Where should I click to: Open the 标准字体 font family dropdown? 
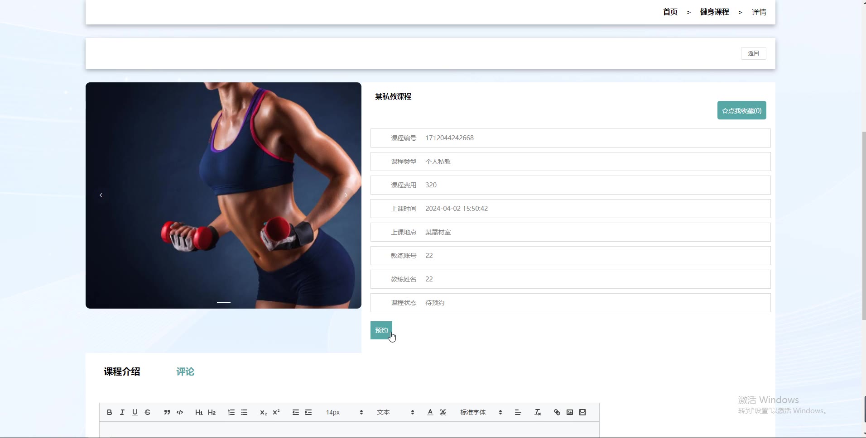[481, 412]
